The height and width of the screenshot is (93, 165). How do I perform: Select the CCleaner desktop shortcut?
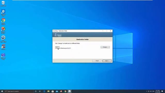pos(3,47)
